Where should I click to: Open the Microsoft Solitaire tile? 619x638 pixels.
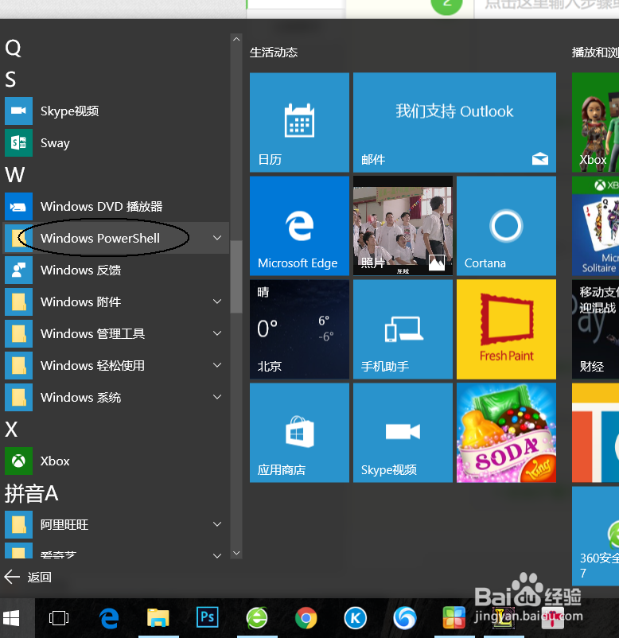coord(595,226)
